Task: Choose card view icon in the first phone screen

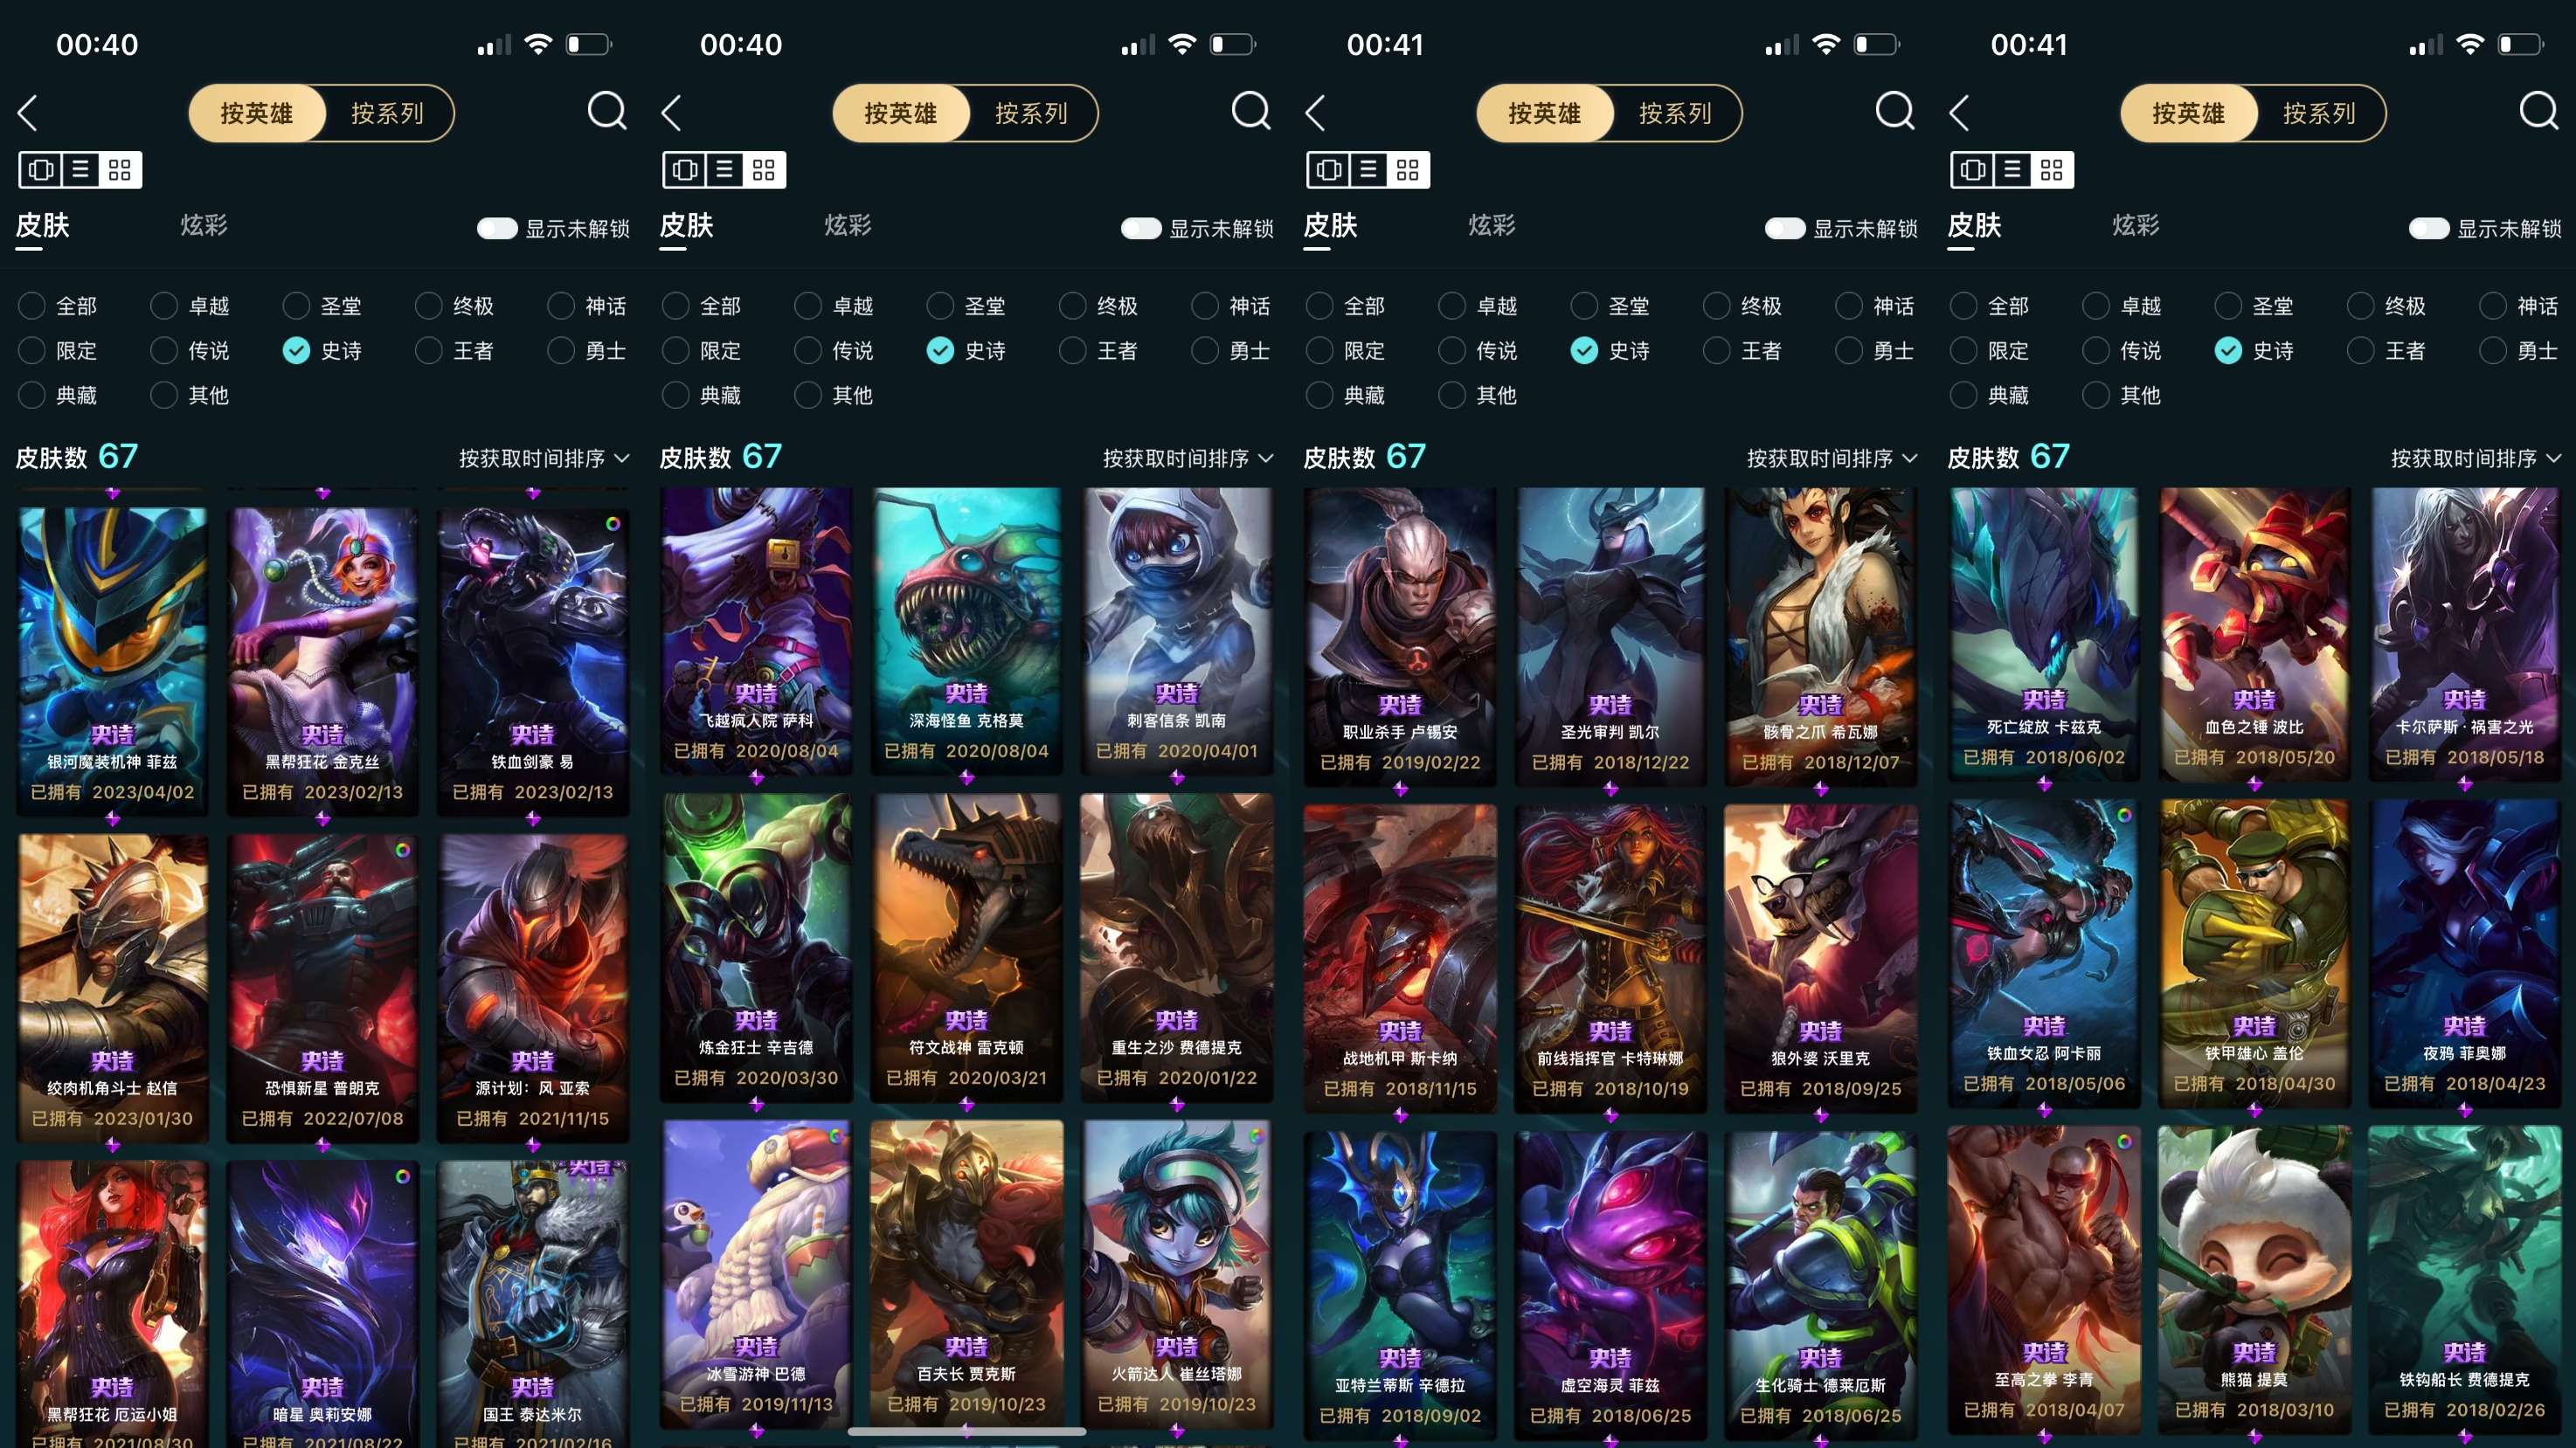Action: coord(41,170)
